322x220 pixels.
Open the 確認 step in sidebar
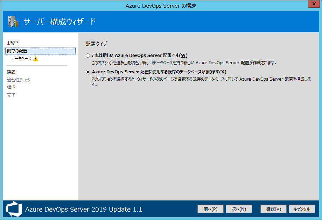point(11,72)
